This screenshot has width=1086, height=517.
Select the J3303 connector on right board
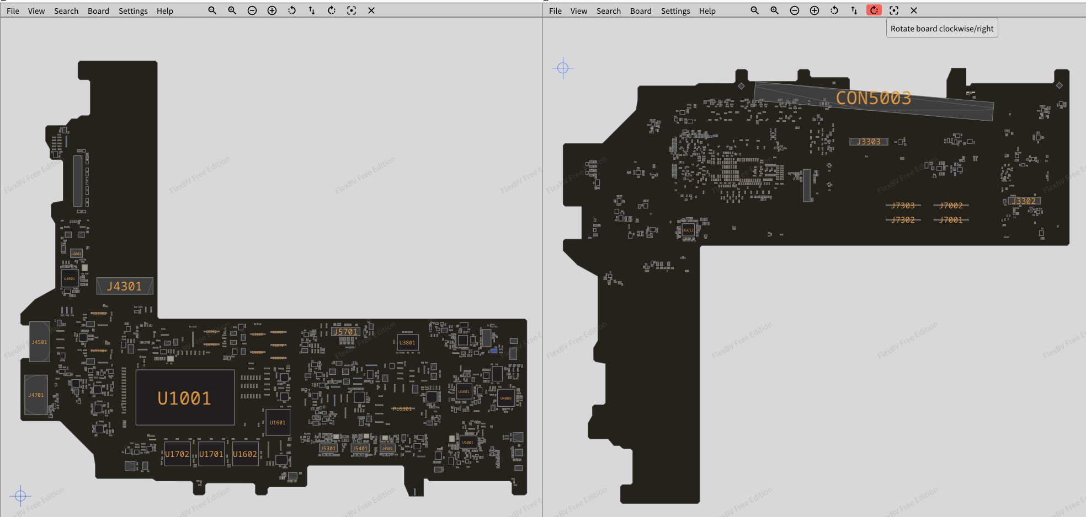[x=869, y=142]
